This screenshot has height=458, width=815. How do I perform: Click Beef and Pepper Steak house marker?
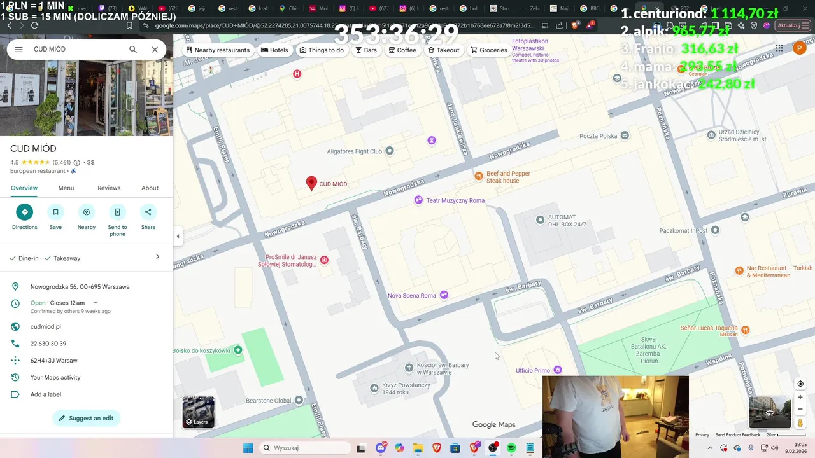pos(478,176)
